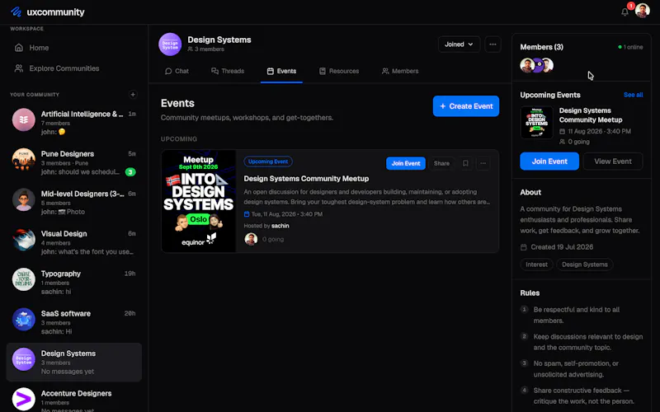
Task: Click the calendar icon beside event date
Action: tap(247, 214)
